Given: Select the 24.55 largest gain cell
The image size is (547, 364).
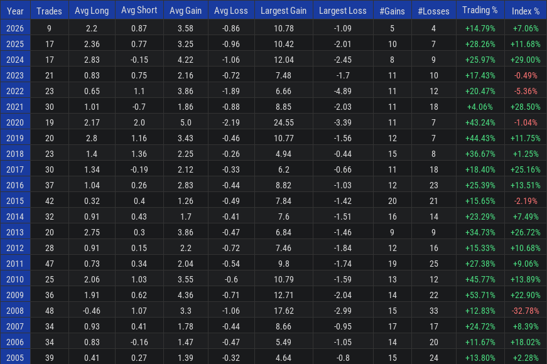Looking at the screenshot, I should (284, 122).
